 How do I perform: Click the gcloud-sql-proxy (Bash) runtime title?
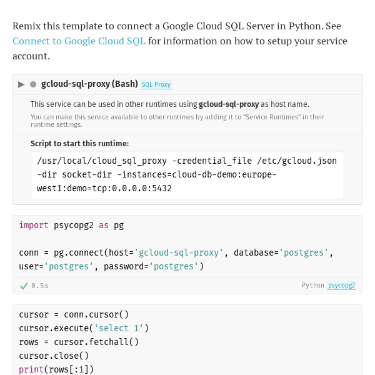tap(89, 84)
